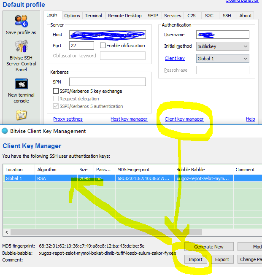Open Host key manager link

tap(129, 119)
